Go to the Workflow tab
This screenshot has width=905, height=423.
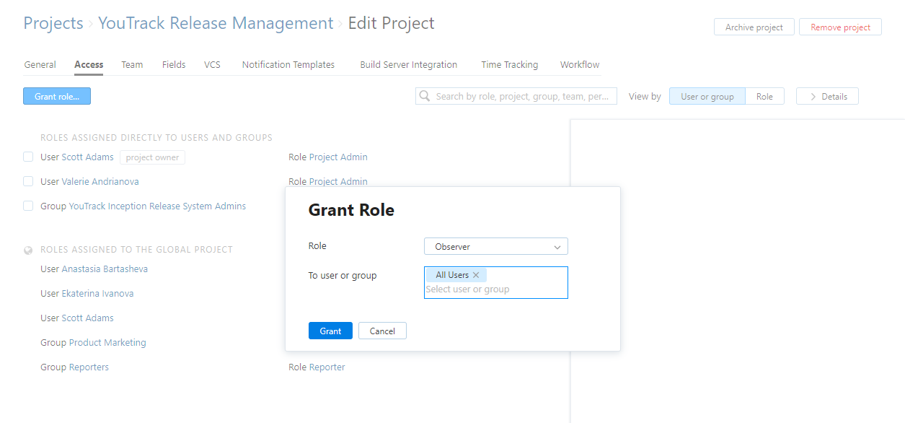pyautogui.click(x=580, y=65)
